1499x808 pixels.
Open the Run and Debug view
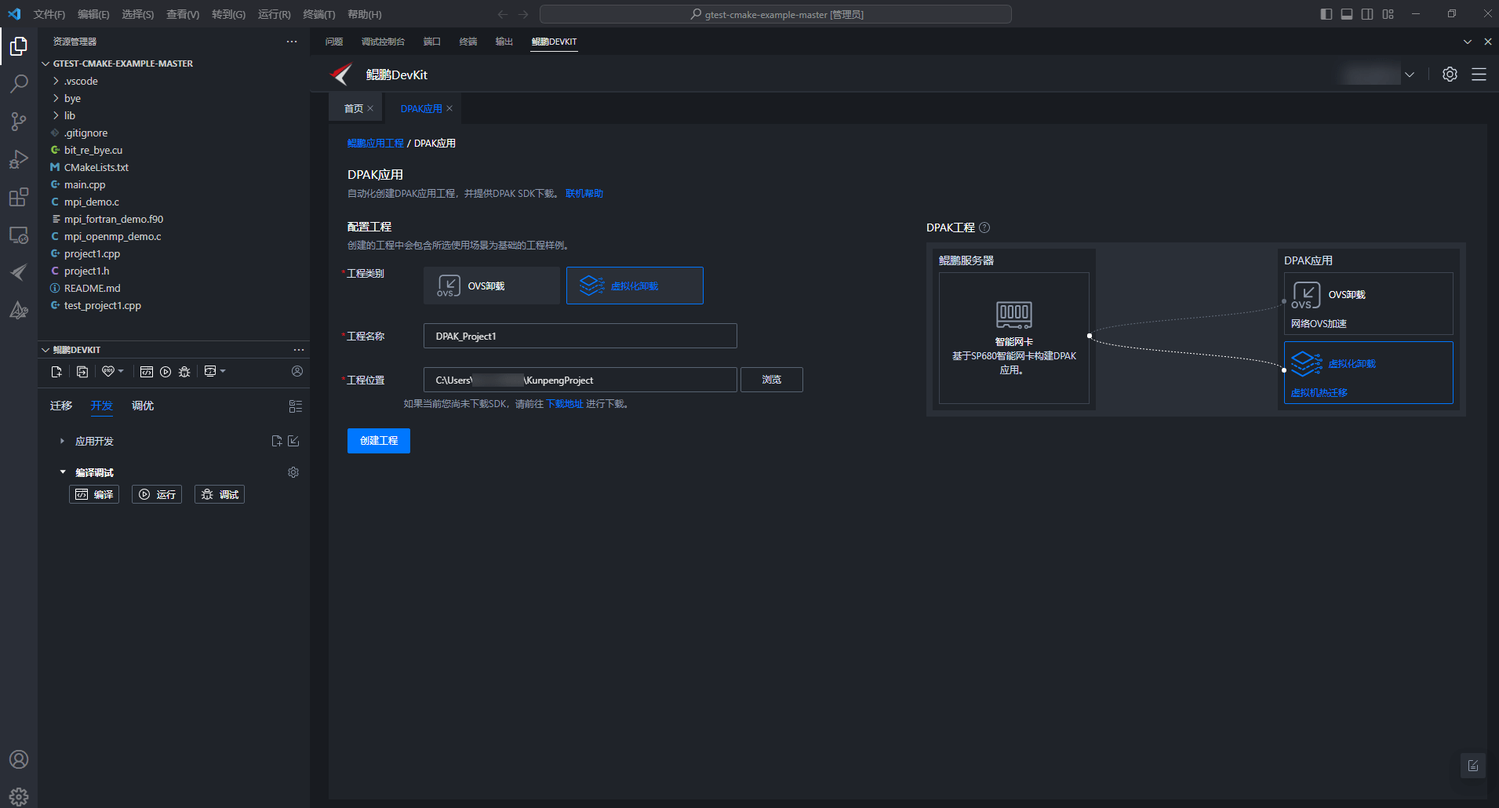[x=19, y=159]
